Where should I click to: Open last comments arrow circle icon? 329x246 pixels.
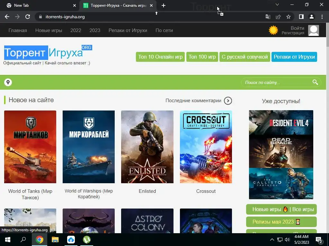[x=228, y=101]
